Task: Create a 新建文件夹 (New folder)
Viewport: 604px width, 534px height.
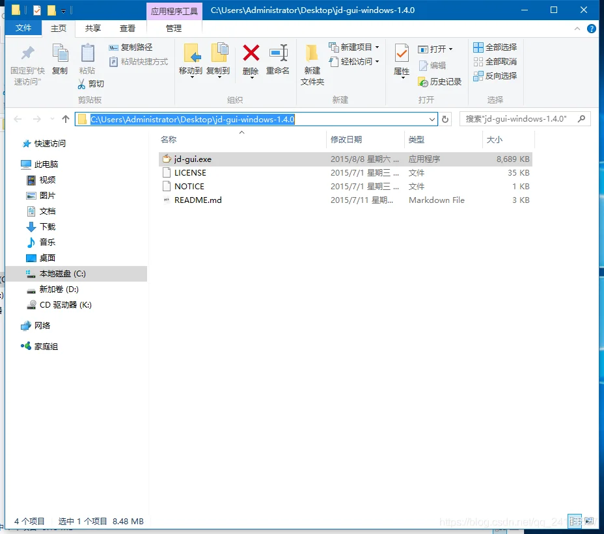Action: [x=312, y=64]
